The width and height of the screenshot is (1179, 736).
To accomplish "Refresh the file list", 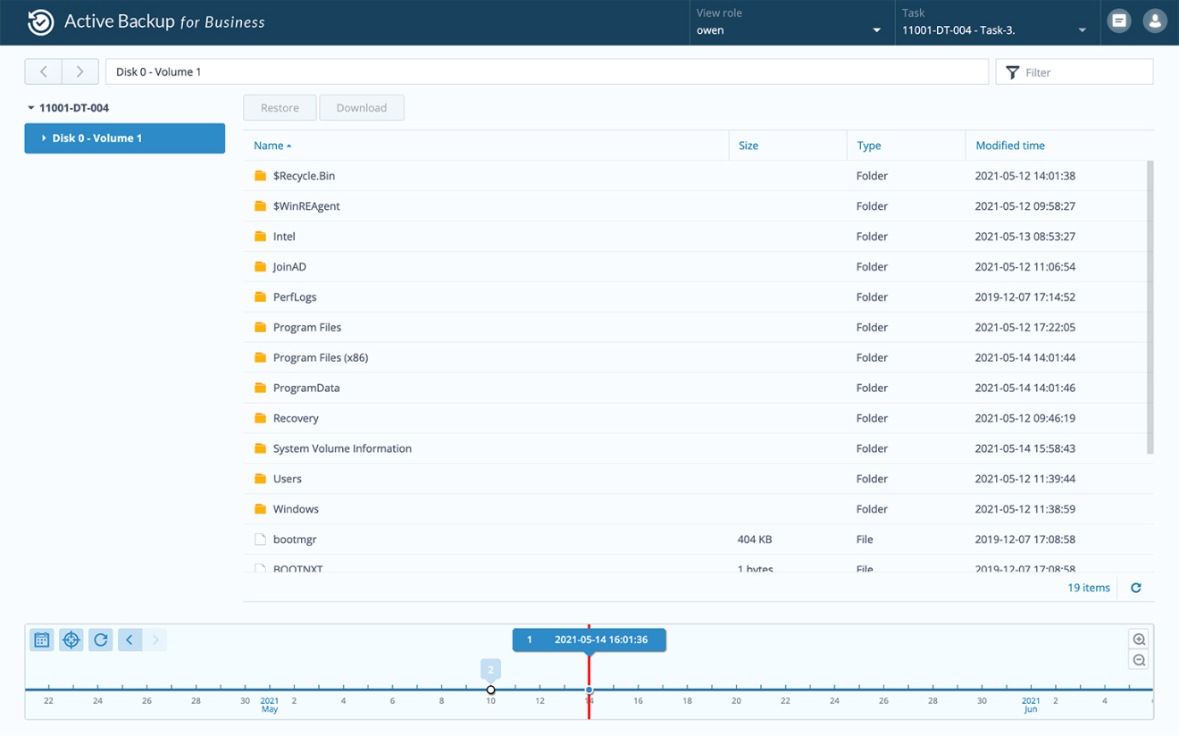I will pyautogui.click(x=1135, y=587).
